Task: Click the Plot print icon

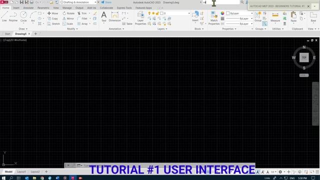Action: pyautogui.click(x=31, y=2)
